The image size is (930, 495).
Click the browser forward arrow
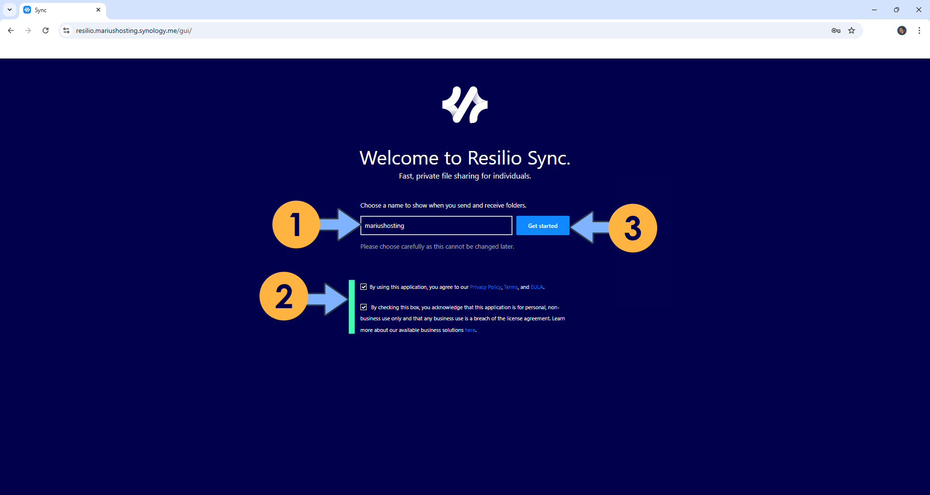pos(28,30)
